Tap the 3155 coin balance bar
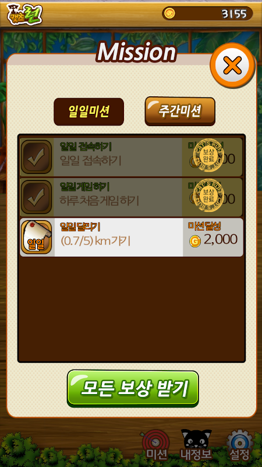 pyautogui.click(x=207, y=13)
